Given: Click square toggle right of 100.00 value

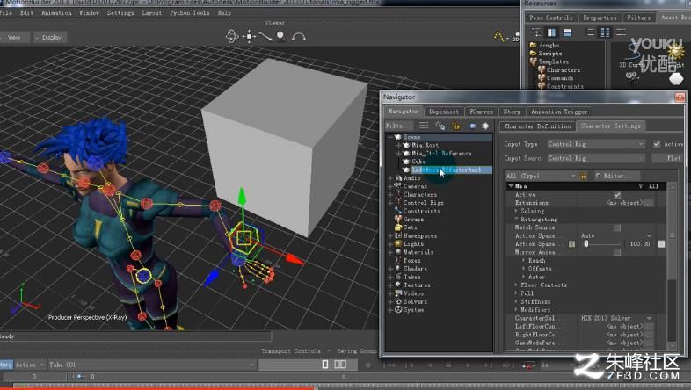Looking at the screenshot, I should click(661, 244).
